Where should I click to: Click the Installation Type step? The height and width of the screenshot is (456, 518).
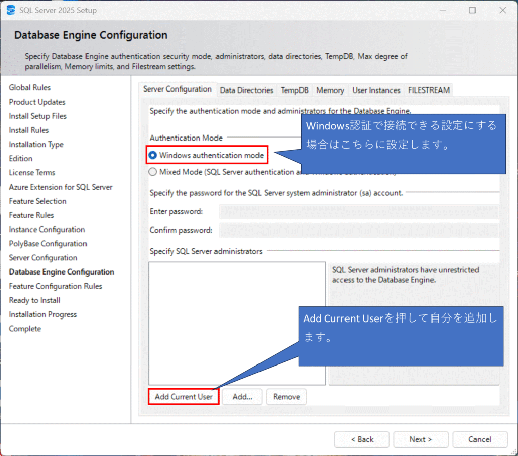point(36,145)
